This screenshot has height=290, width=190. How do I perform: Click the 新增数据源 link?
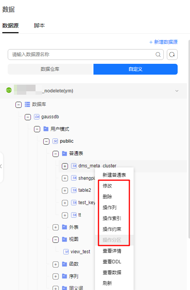[163, 42]
